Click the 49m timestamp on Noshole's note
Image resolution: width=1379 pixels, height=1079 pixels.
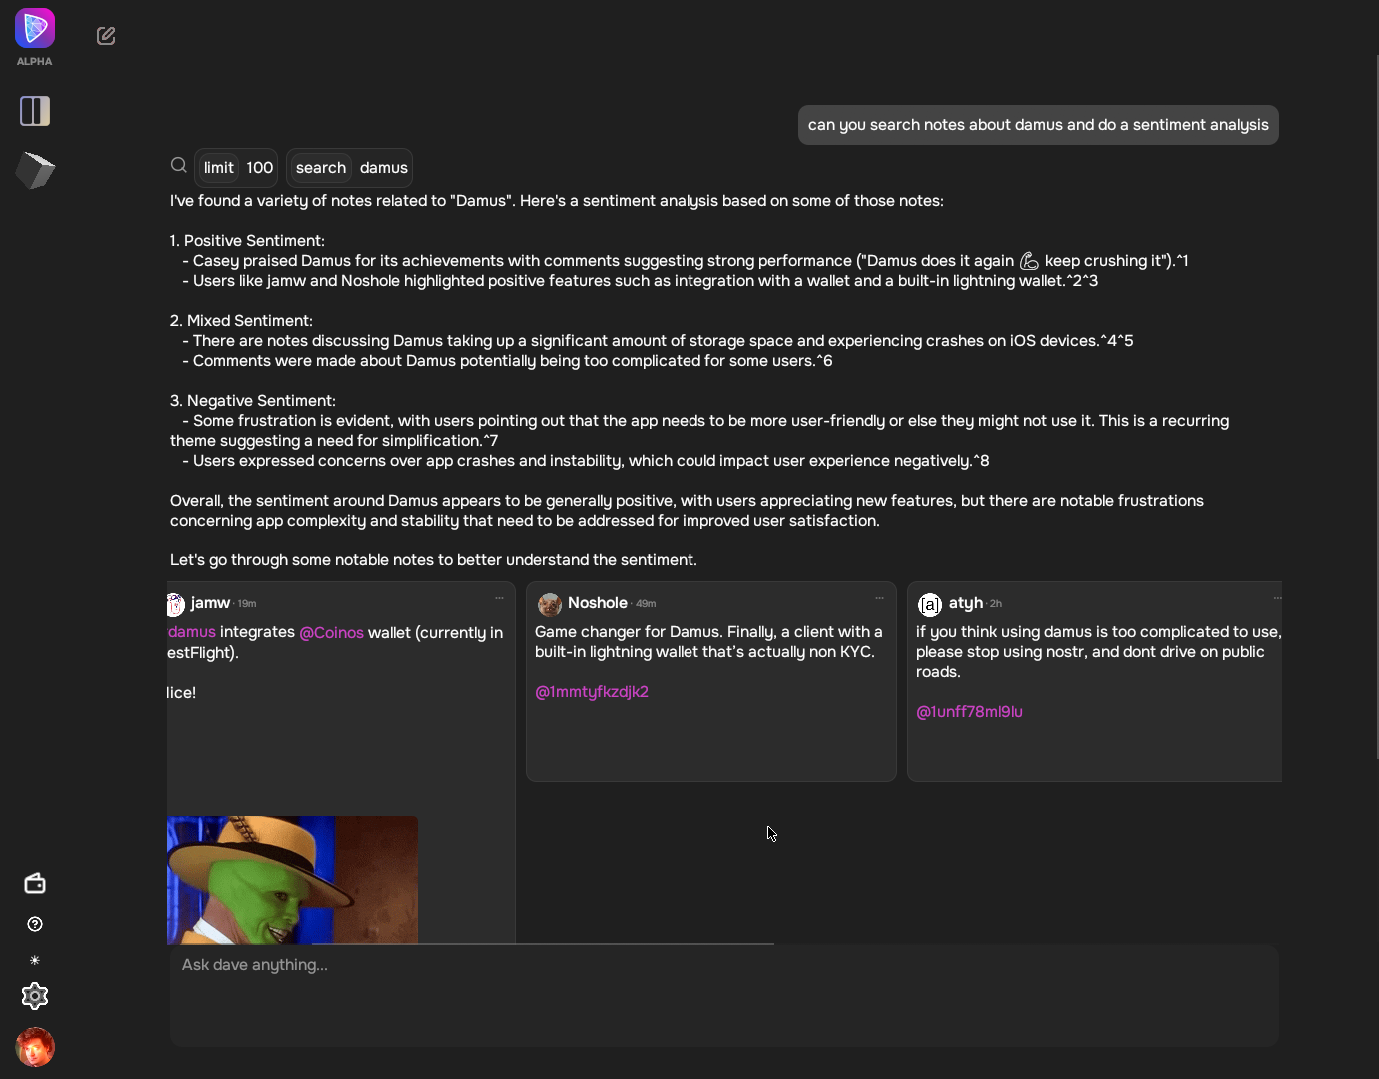[x=646, y=604]
